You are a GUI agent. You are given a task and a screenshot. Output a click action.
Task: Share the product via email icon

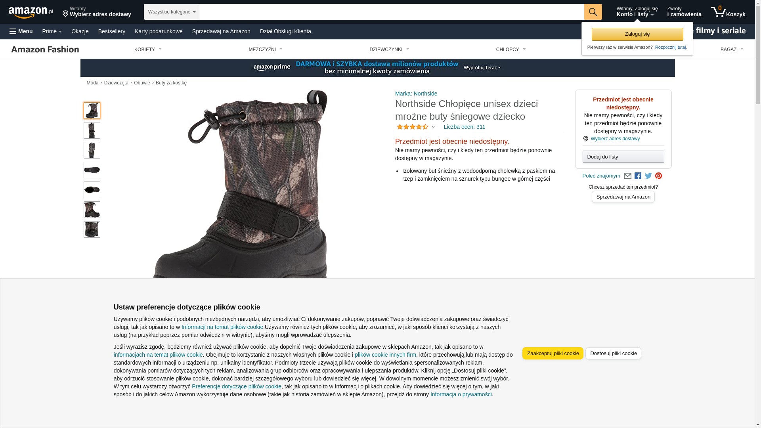[627, 176]
